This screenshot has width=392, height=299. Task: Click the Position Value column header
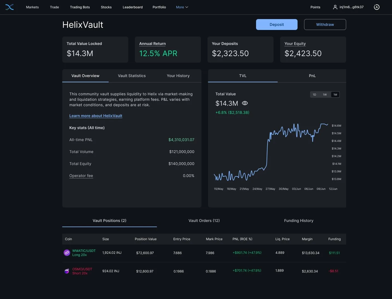click(146, 239)
